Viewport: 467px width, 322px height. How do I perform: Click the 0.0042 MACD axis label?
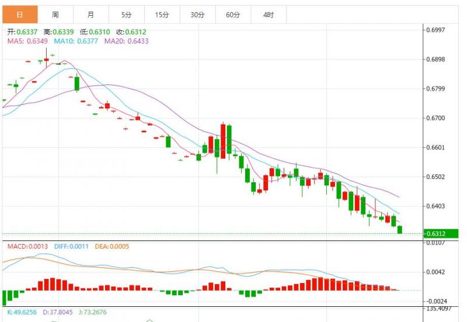click(x=435, y=272)
